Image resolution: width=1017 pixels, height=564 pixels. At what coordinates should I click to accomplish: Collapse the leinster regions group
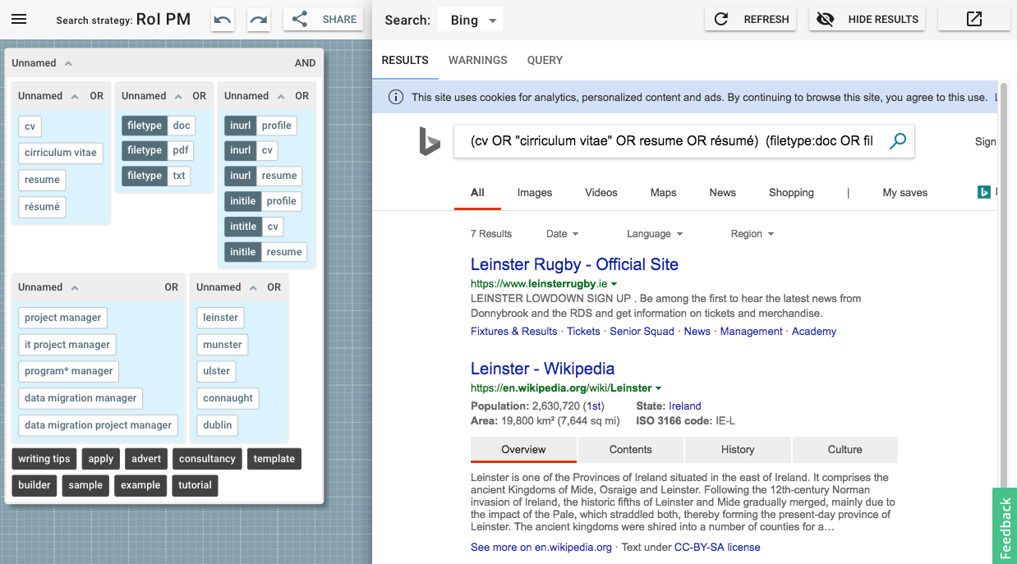pyautogui.click(x=253, y=287)
